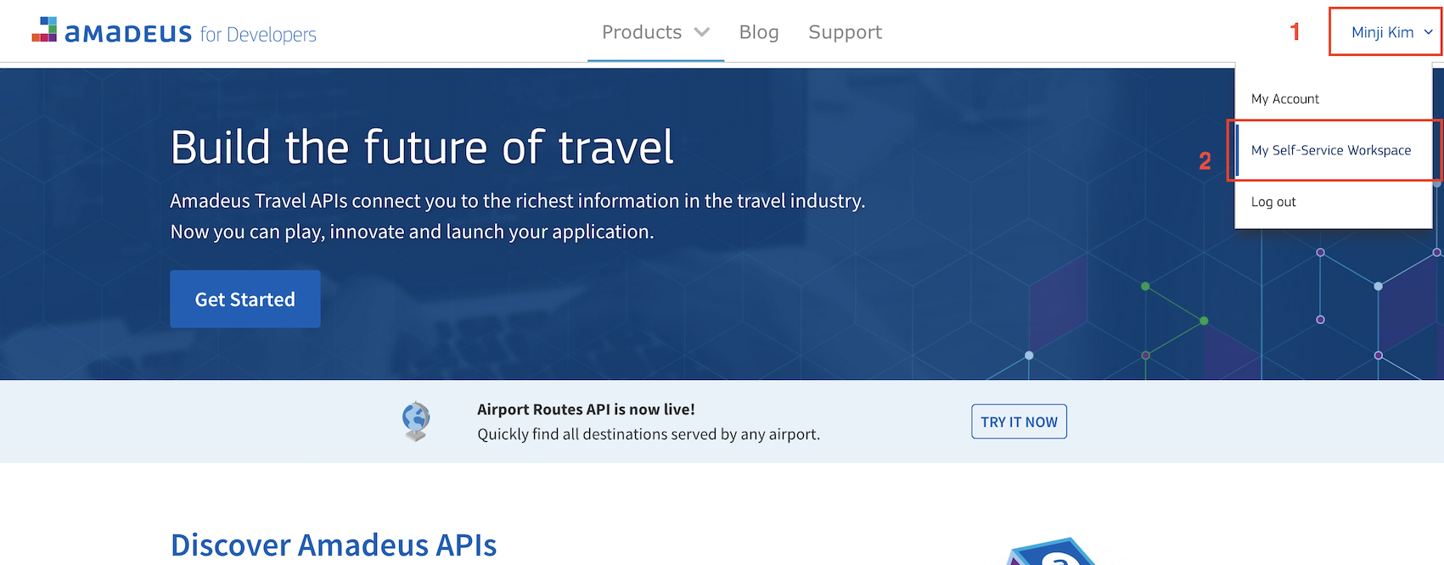1444x565 pixels.
Task: Click 'Quickly find all destinations served' text
Action: pos(649,434)
